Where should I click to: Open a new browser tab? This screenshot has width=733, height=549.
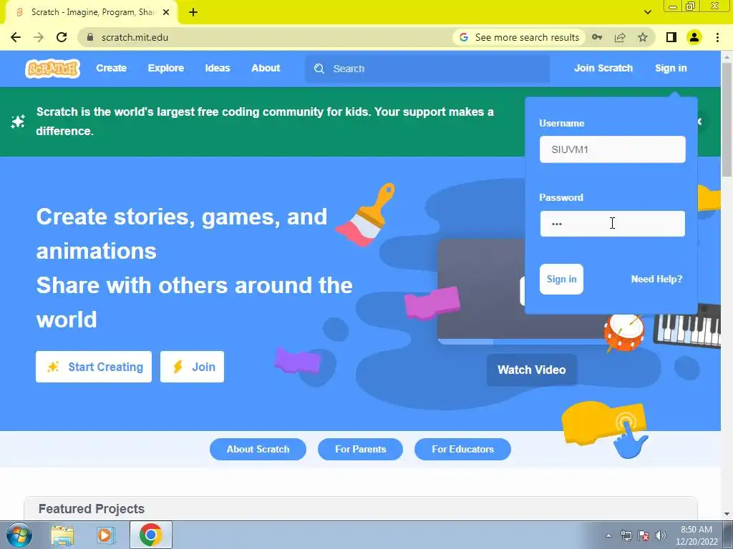click(193, 12)
